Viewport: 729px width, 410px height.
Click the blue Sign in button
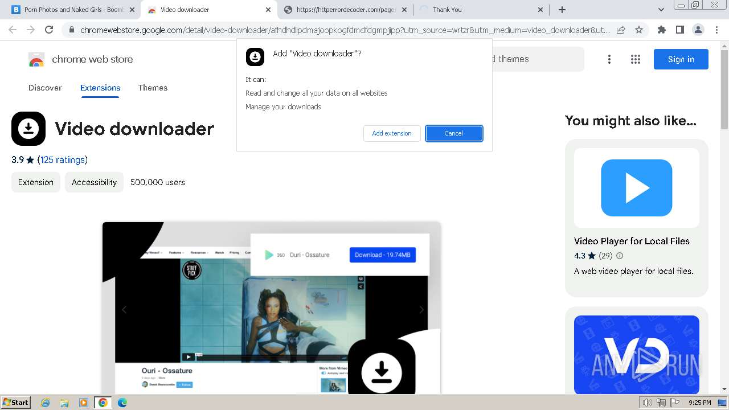[x=681, y=59]
